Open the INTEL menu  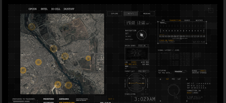click(x=44, y=9)
